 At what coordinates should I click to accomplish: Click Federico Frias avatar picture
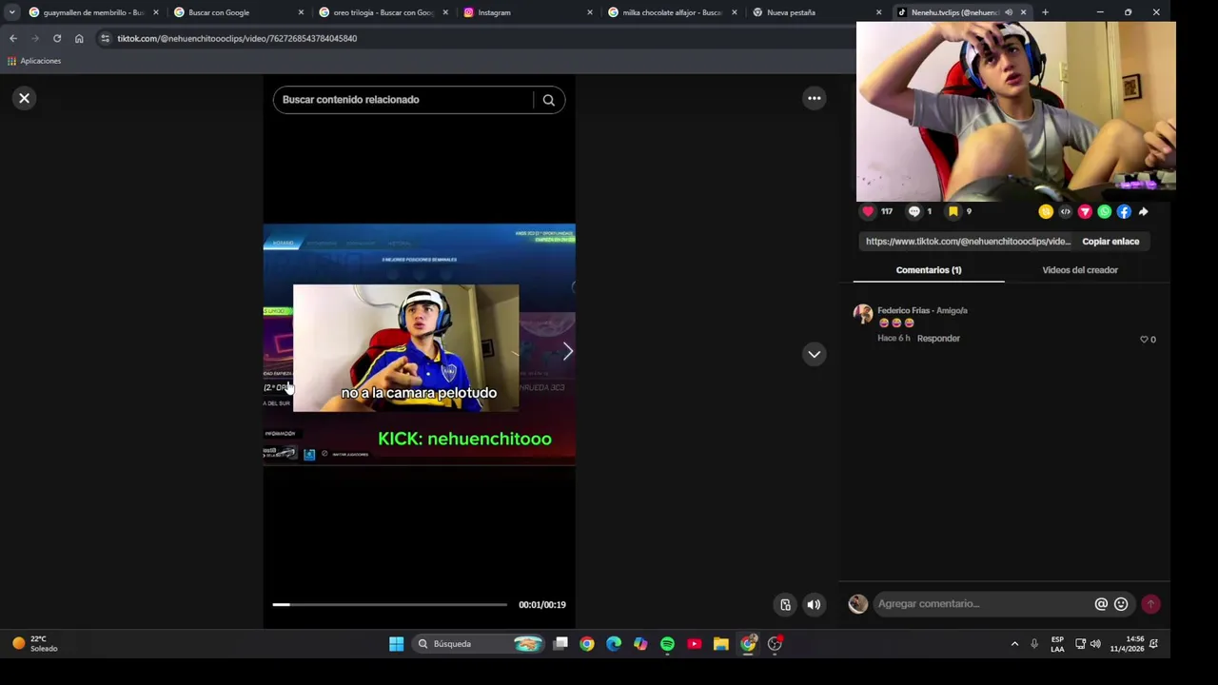coord(863,314)
